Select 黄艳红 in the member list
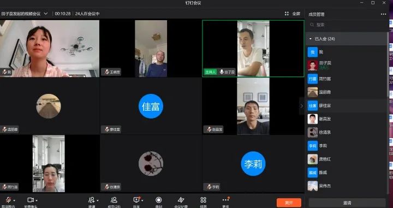Image resolution: width=393 pixels, height=208 pixels. (x=346, y=159)
